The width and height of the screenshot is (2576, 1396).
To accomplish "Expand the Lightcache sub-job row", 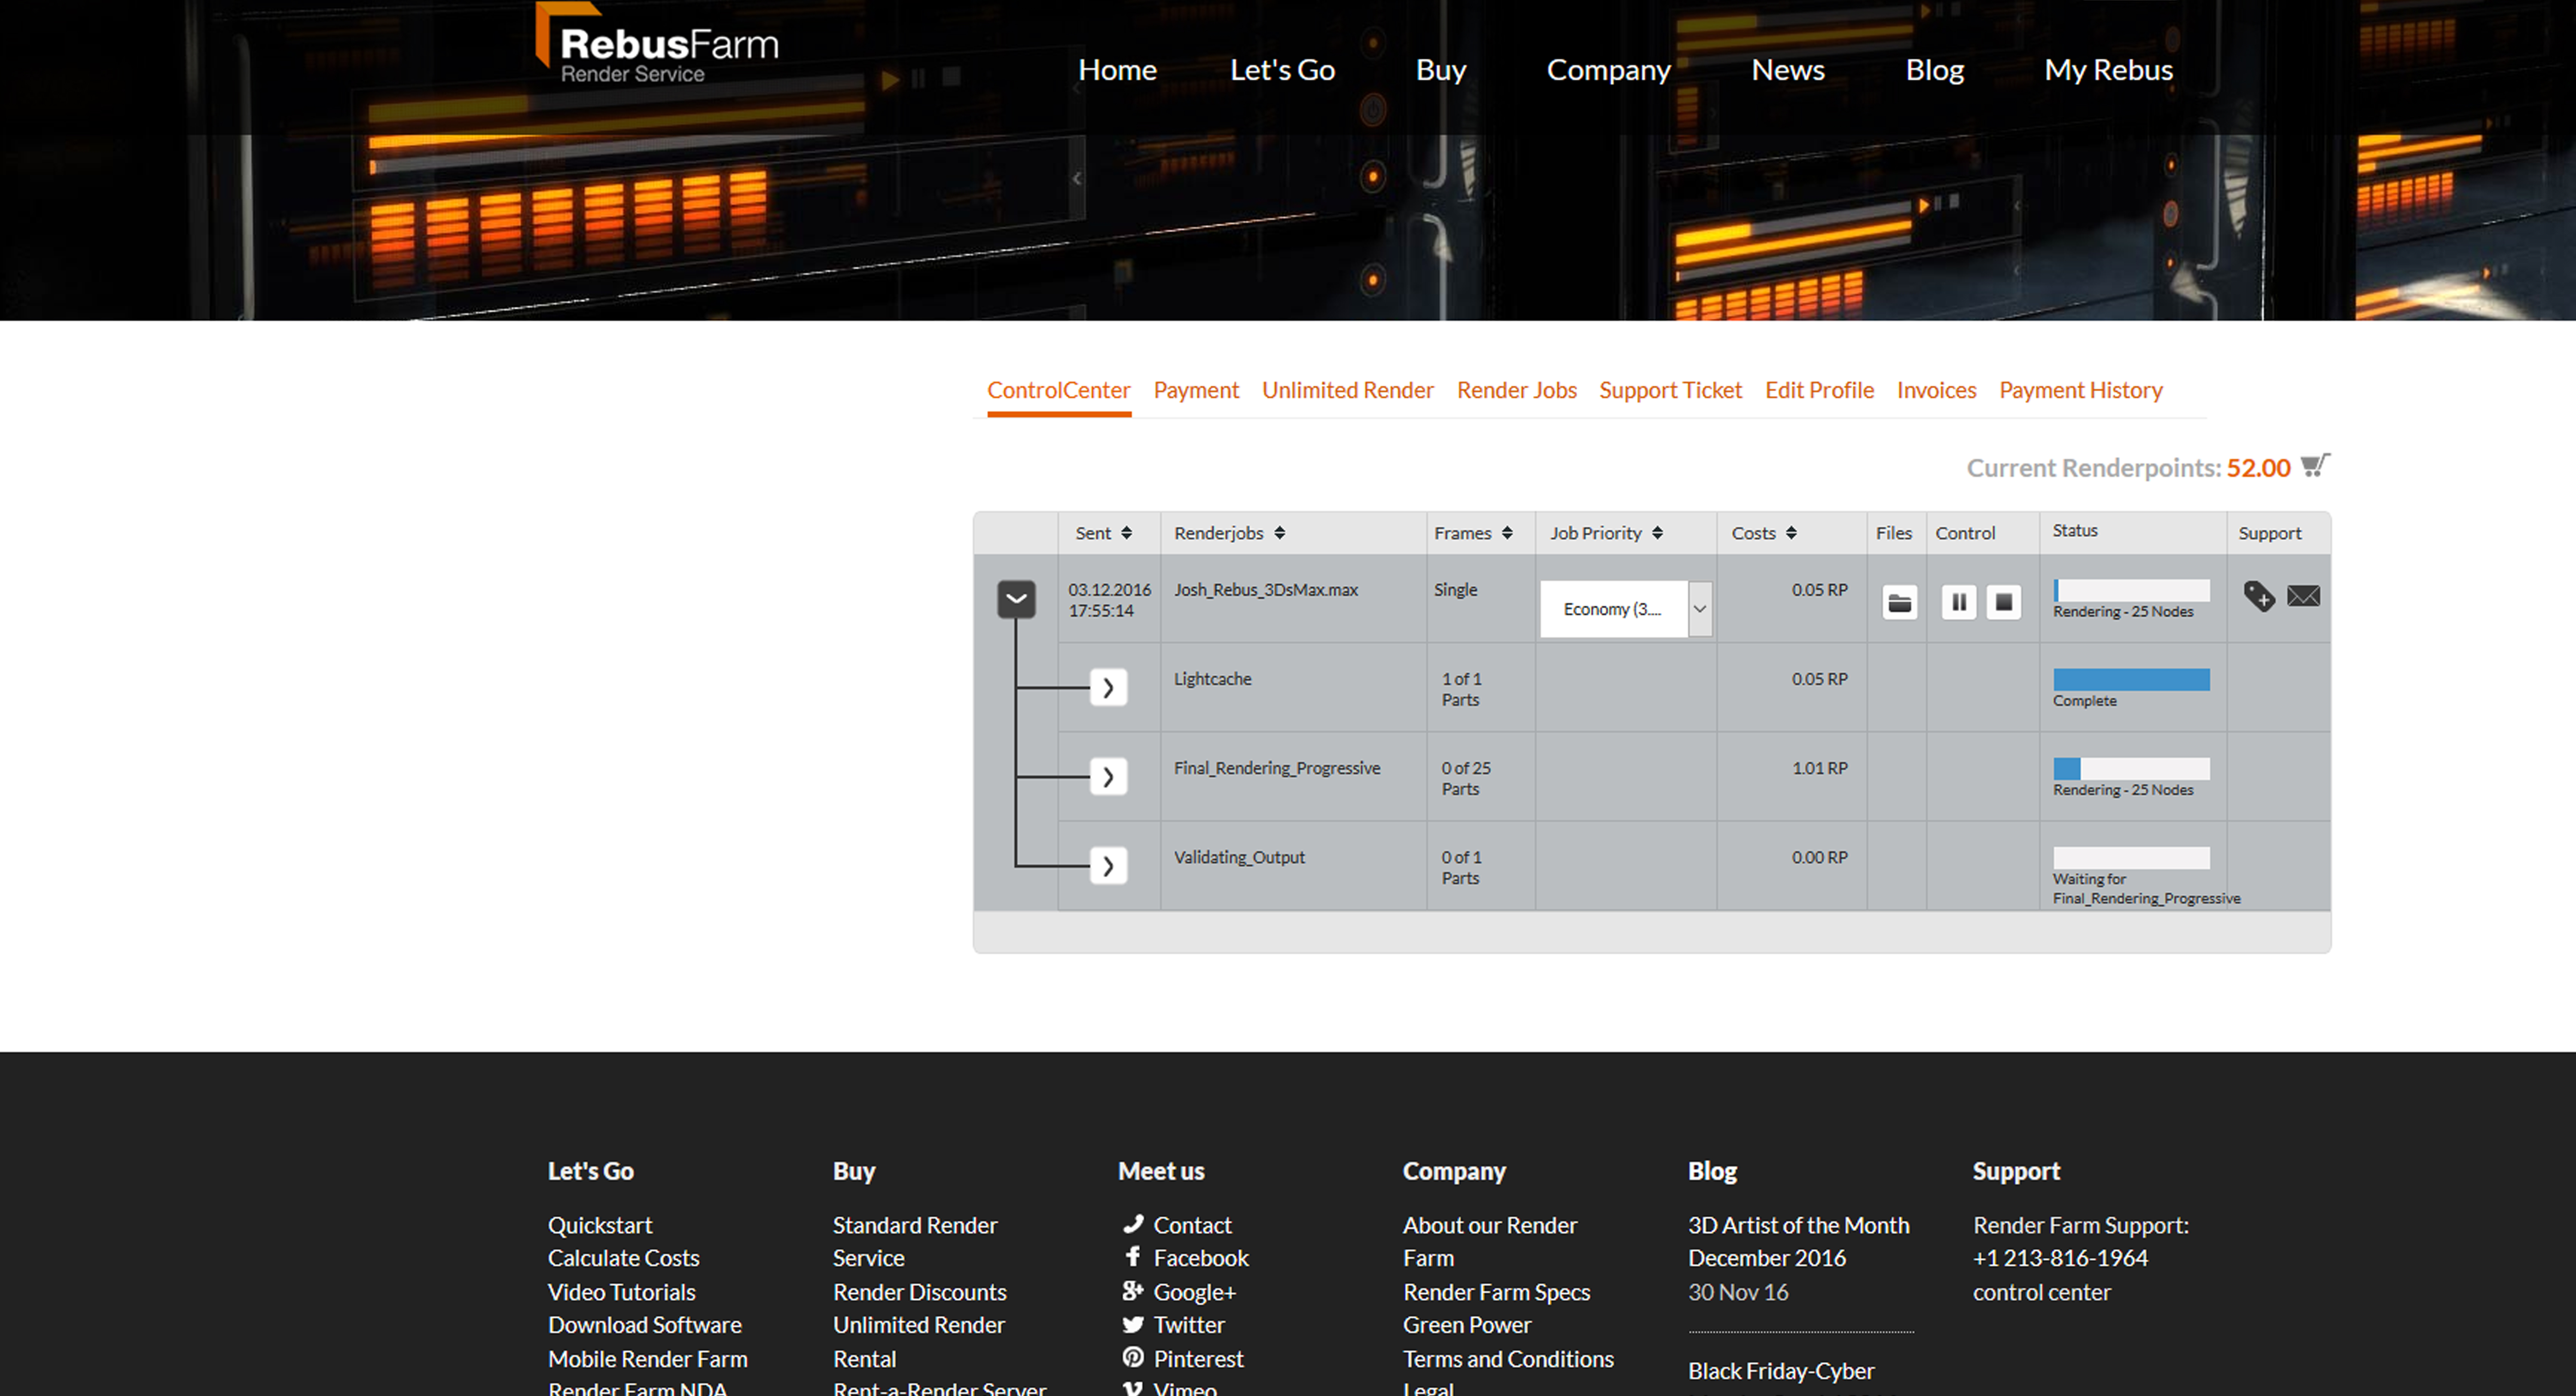I will tap(1108, 687).
